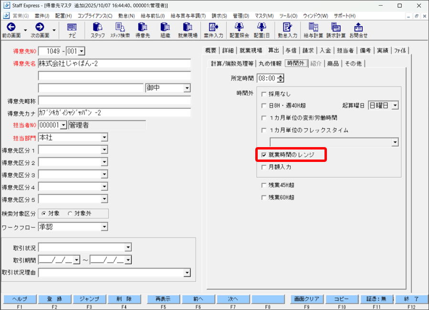Click the 前の画面 back arrow icon

[x=11, y=28]
